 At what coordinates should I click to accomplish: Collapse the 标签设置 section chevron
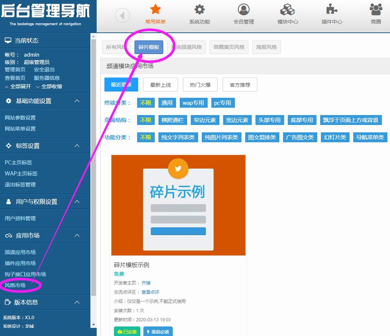click(x=77, y=146)
